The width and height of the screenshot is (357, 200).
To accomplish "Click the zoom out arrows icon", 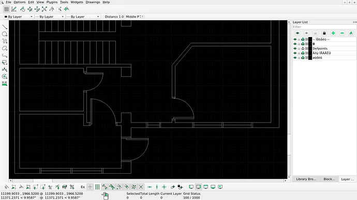I will point(37,9).
